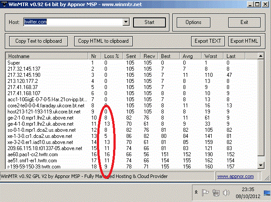Click the volume speaker tray icon
Viewport: 271px width, 202px height.
click(226, 193)
